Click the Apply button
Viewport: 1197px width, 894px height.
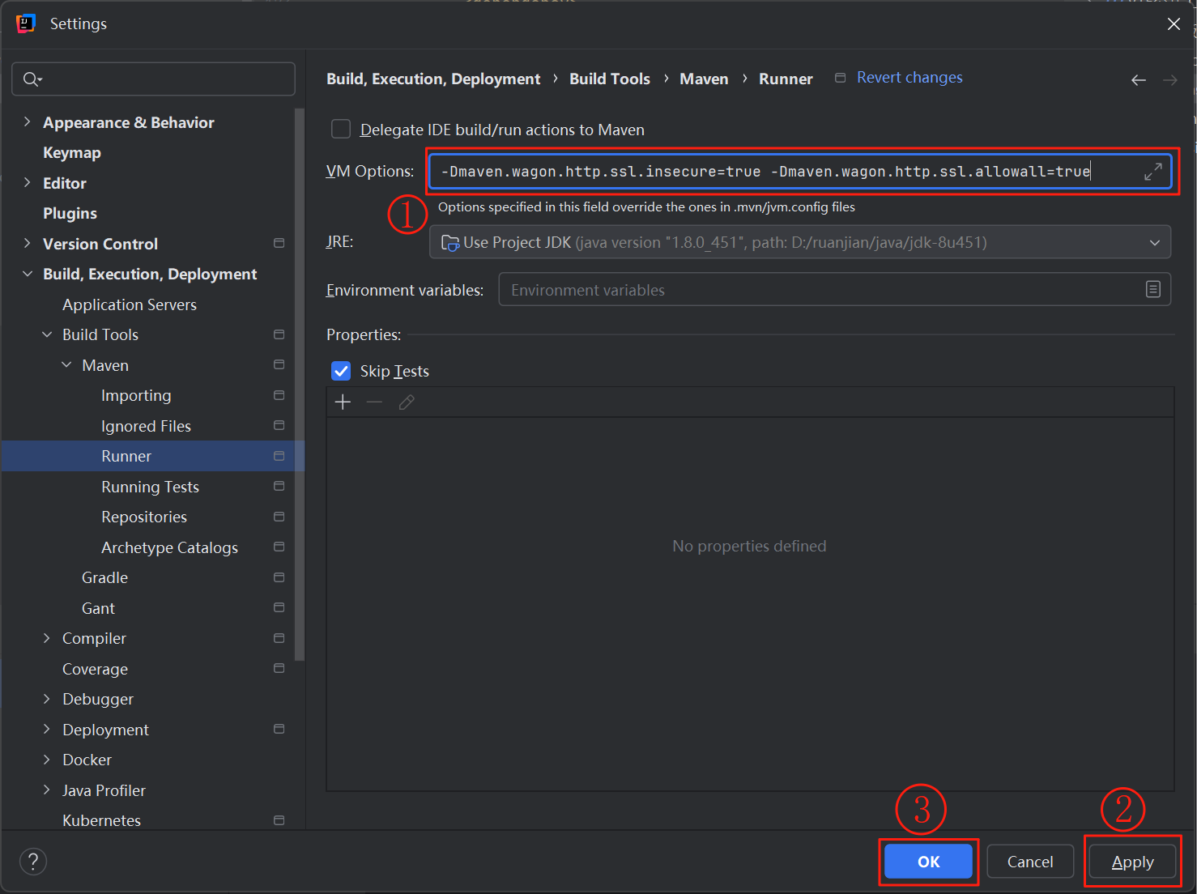pos(1132,862)
